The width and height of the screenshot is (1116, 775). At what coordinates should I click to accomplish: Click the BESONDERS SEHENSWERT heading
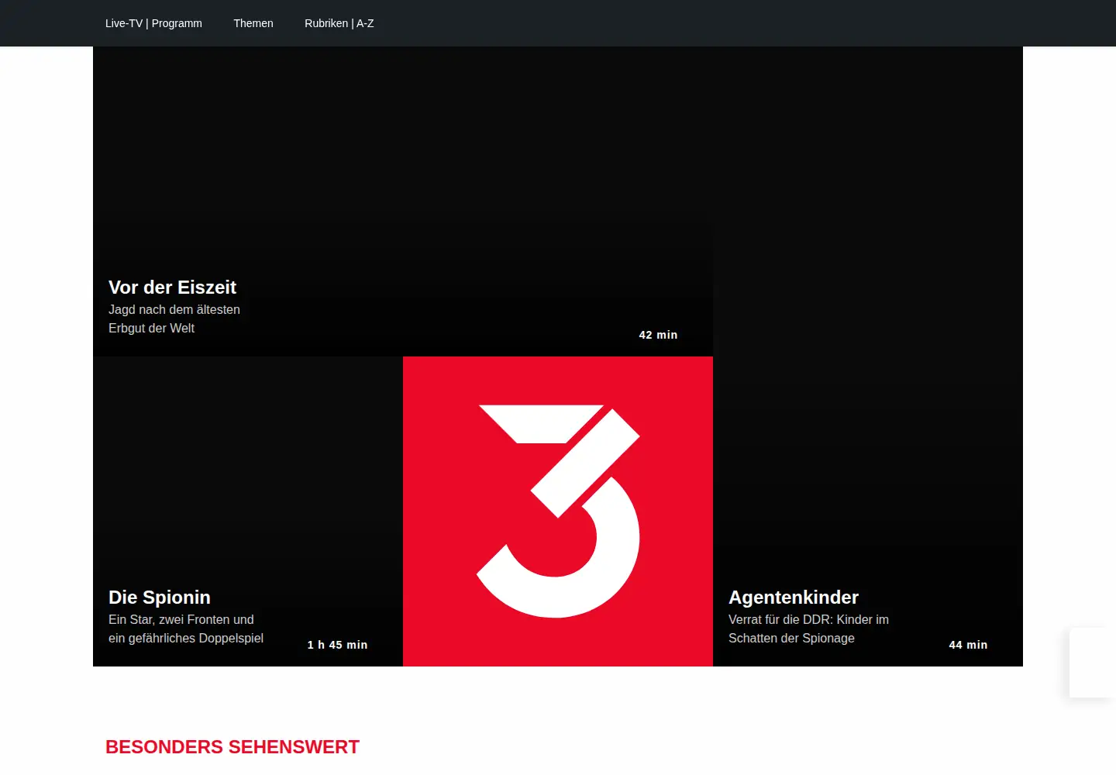point(232,747)
